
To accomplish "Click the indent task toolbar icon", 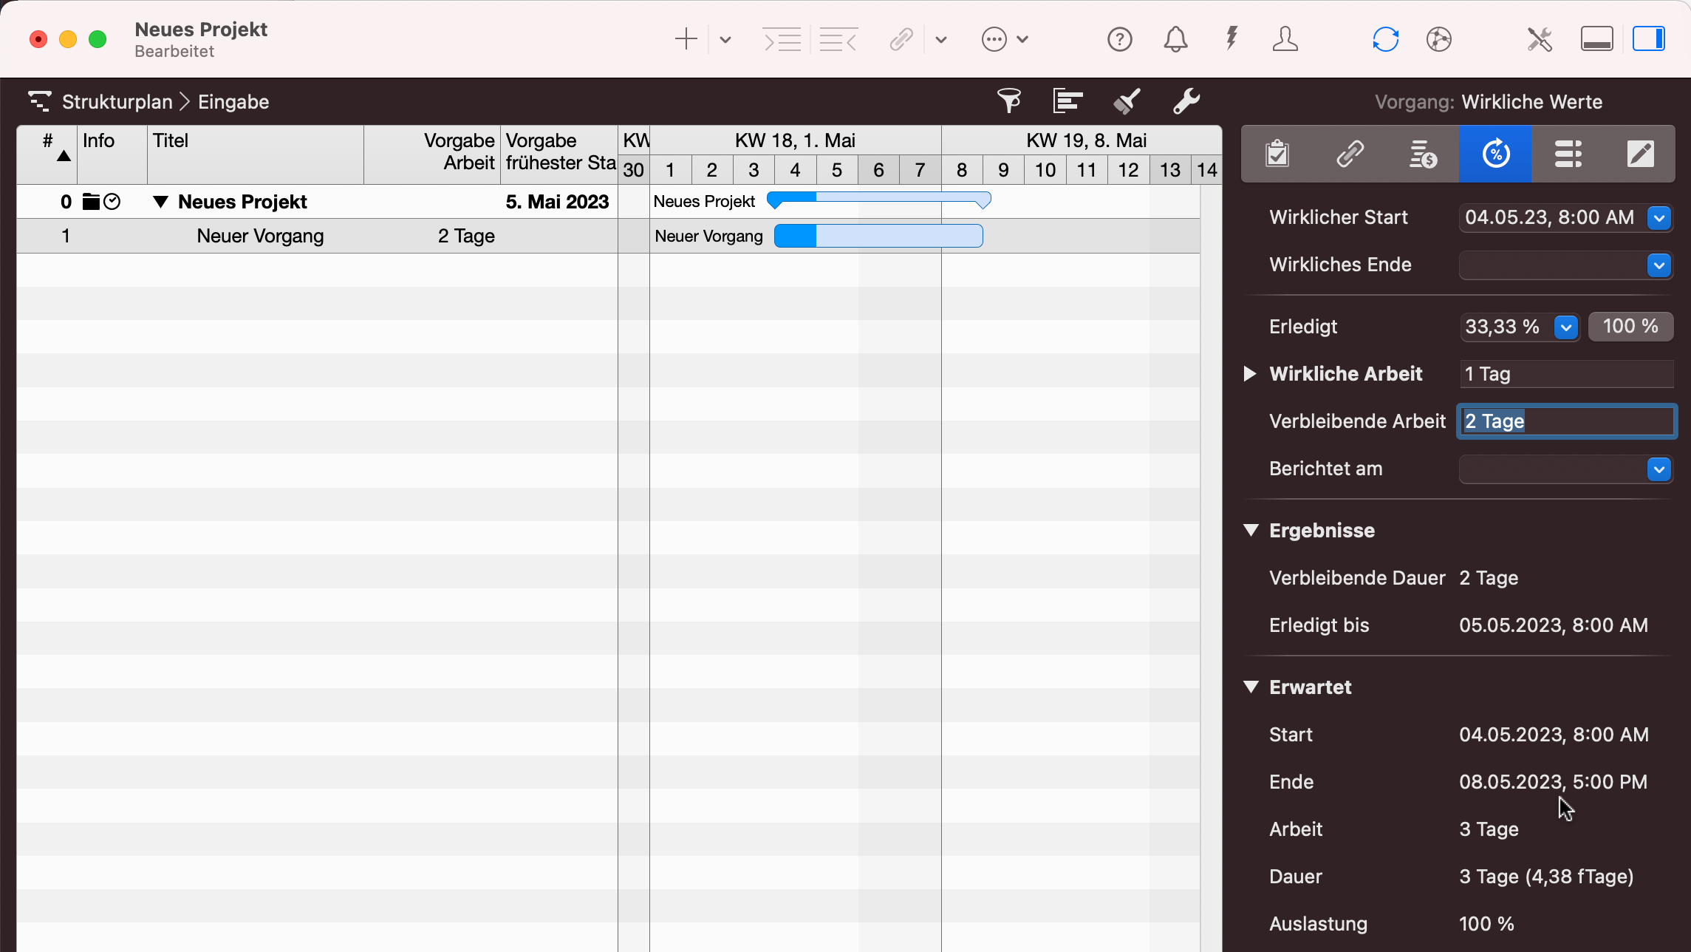I will 782,39.
